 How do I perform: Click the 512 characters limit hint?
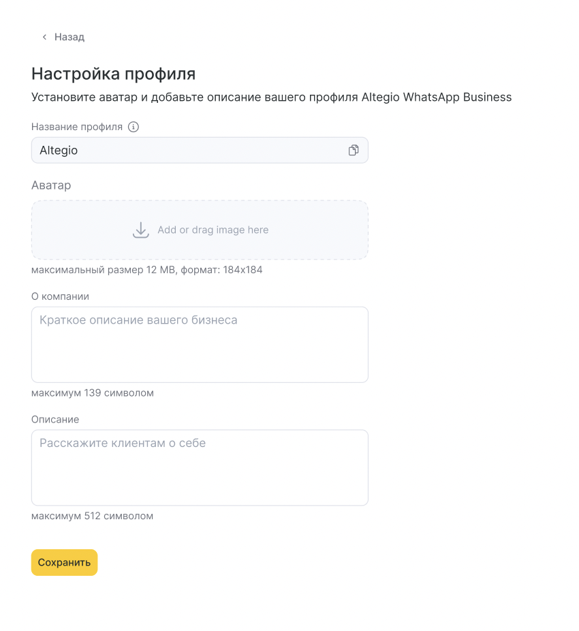92,516
